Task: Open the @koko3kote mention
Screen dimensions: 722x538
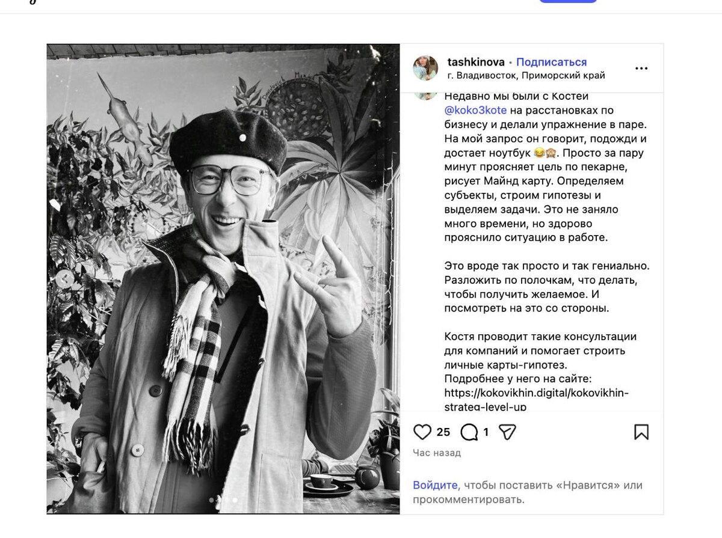Action: tap(475, 110)
